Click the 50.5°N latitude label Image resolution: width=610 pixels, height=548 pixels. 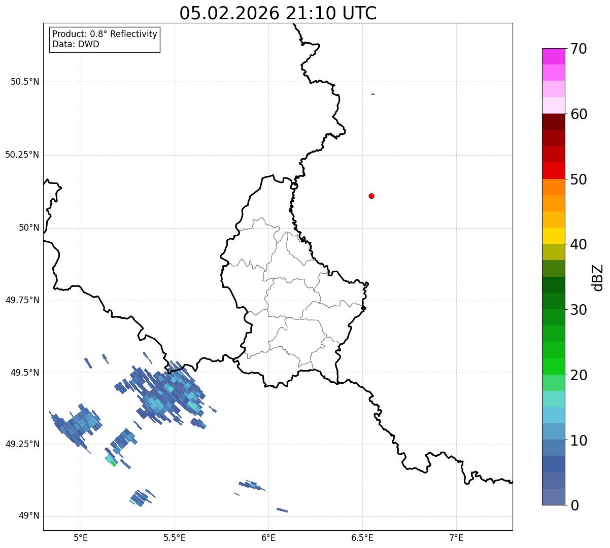(25, 82)
